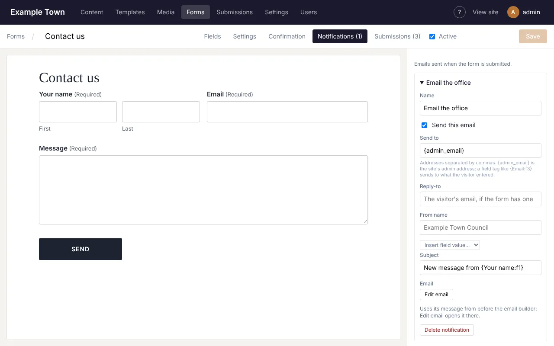
Task: Click the From name field
Action: click(480, 227)
